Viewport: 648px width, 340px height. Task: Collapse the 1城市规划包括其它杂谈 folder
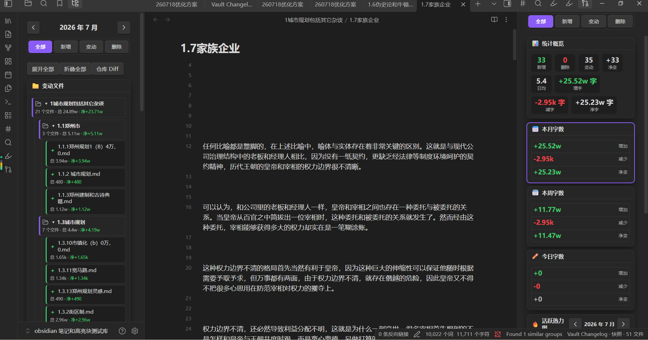click(x=46, y=104)
